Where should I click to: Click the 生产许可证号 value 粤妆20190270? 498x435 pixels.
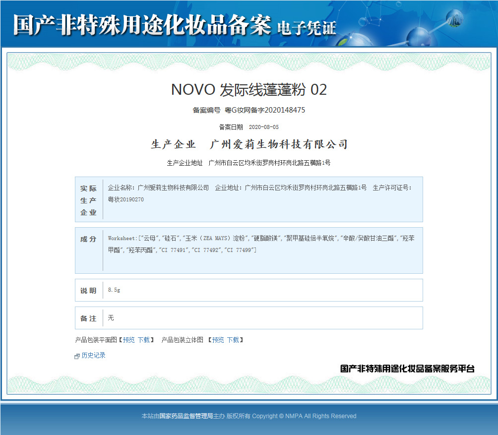coord(126,199)
